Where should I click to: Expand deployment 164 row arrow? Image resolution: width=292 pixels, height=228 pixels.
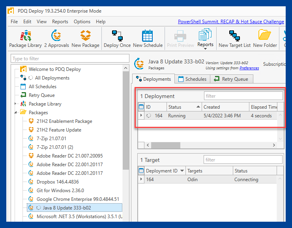(141, 115)
